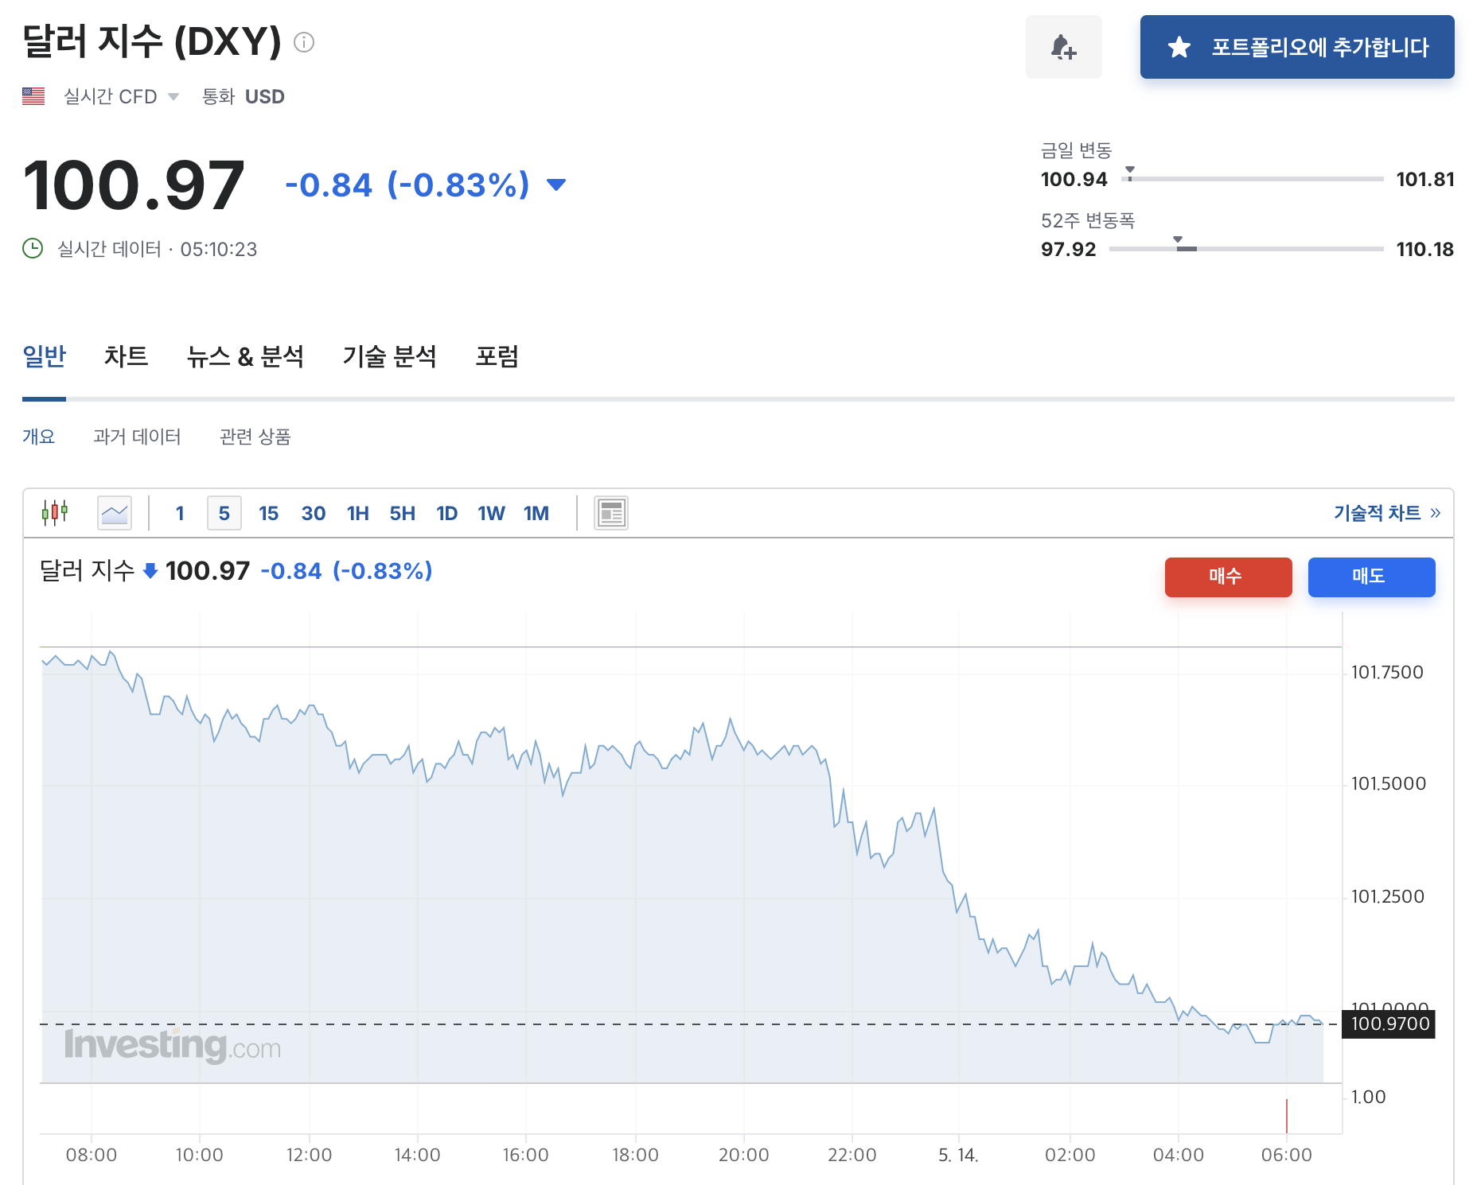Click the 금일 변동 range slider
Image resolution: width=1477 pixels, height=1185 pixels.
(1253, 179)
